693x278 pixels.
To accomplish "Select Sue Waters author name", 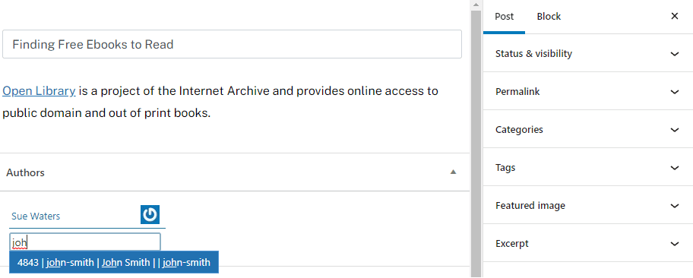I will point(36,216).
